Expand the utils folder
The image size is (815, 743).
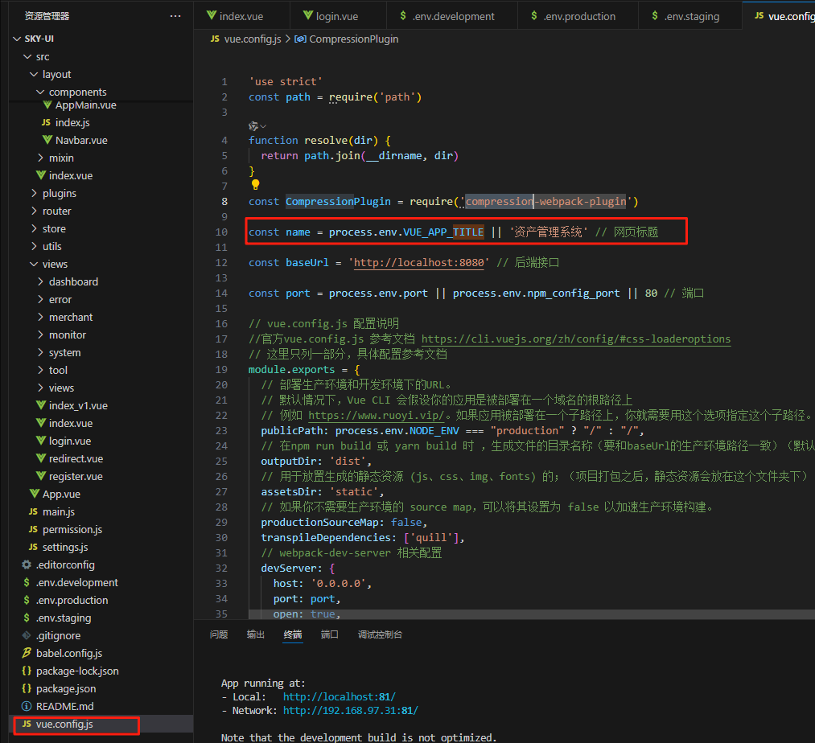(34, 246)
